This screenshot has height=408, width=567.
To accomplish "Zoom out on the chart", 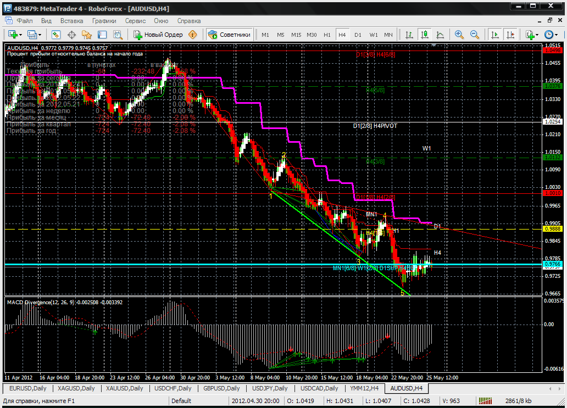I will (x=475, y=35).
